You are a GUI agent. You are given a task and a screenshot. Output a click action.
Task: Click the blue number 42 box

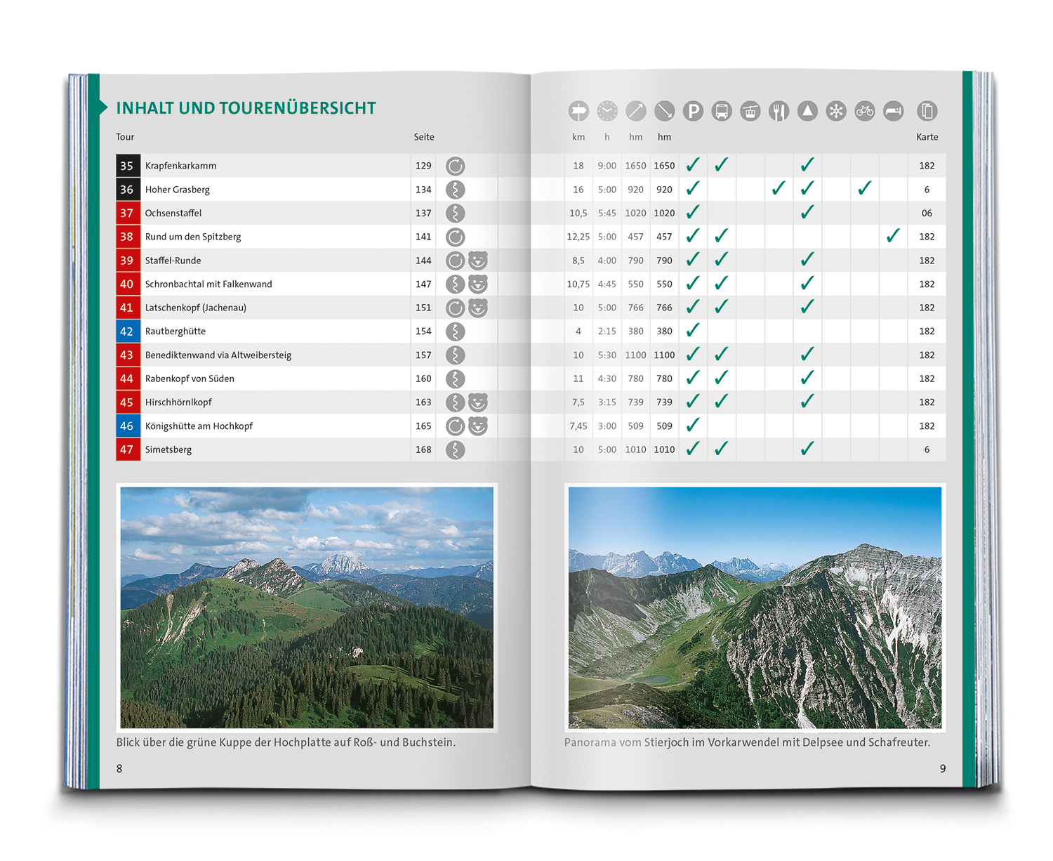[127, 331]
